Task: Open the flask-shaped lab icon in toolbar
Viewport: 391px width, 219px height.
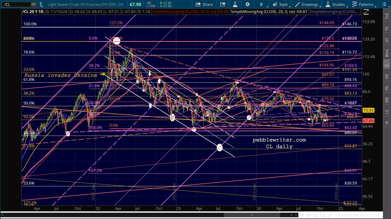Action: (235, 4)
